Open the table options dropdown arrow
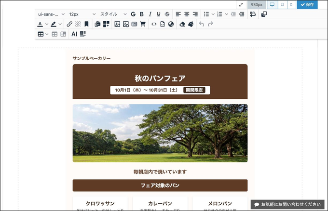Viewport: 328px width, 211px height. coord(47,34)
